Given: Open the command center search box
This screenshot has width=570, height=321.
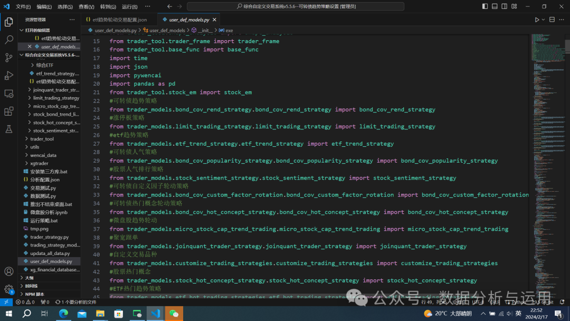Looking at the screenshot, I should (x=296, y=6).
